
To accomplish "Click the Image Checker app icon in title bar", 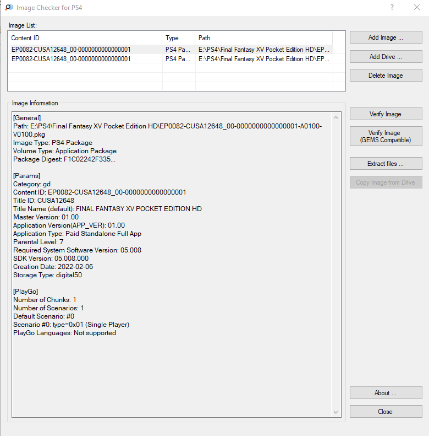I will (9, 8).
